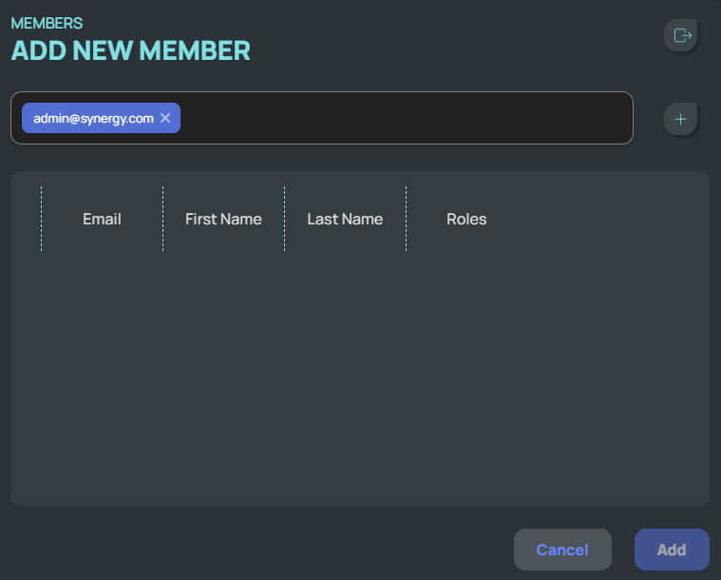Click divider between Last Name and Roles
This screenshot has width=721, height=580.
(406, 219)
